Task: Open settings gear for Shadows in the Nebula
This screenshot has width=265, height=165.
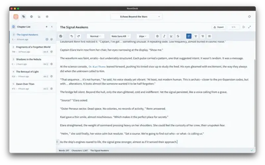Action: [52, 64]
